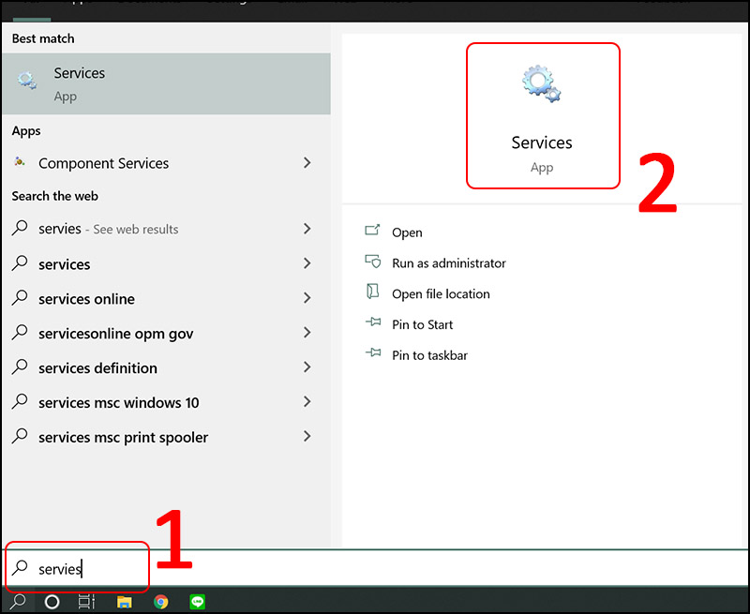Open Google Chrome from the taskbar

[x=161, y=601]
